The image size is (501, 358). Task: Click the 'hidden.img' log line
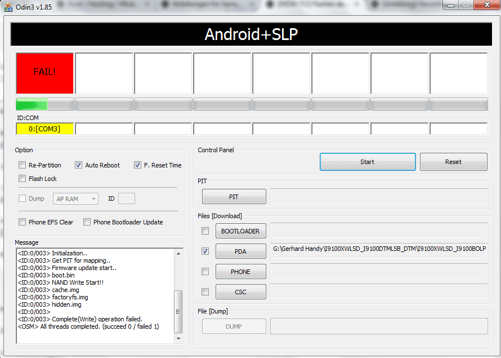50,304
